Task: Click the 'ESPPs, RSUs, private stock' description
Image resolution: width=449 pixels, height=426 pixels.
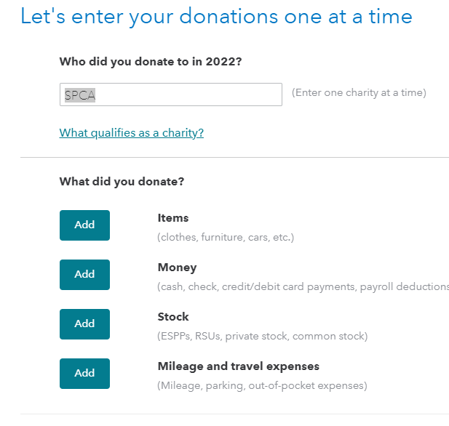Action: [262, 336]
